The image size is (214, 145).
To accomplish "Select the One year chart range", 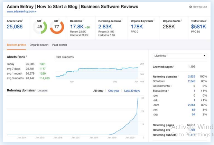I will click(114, 91).
